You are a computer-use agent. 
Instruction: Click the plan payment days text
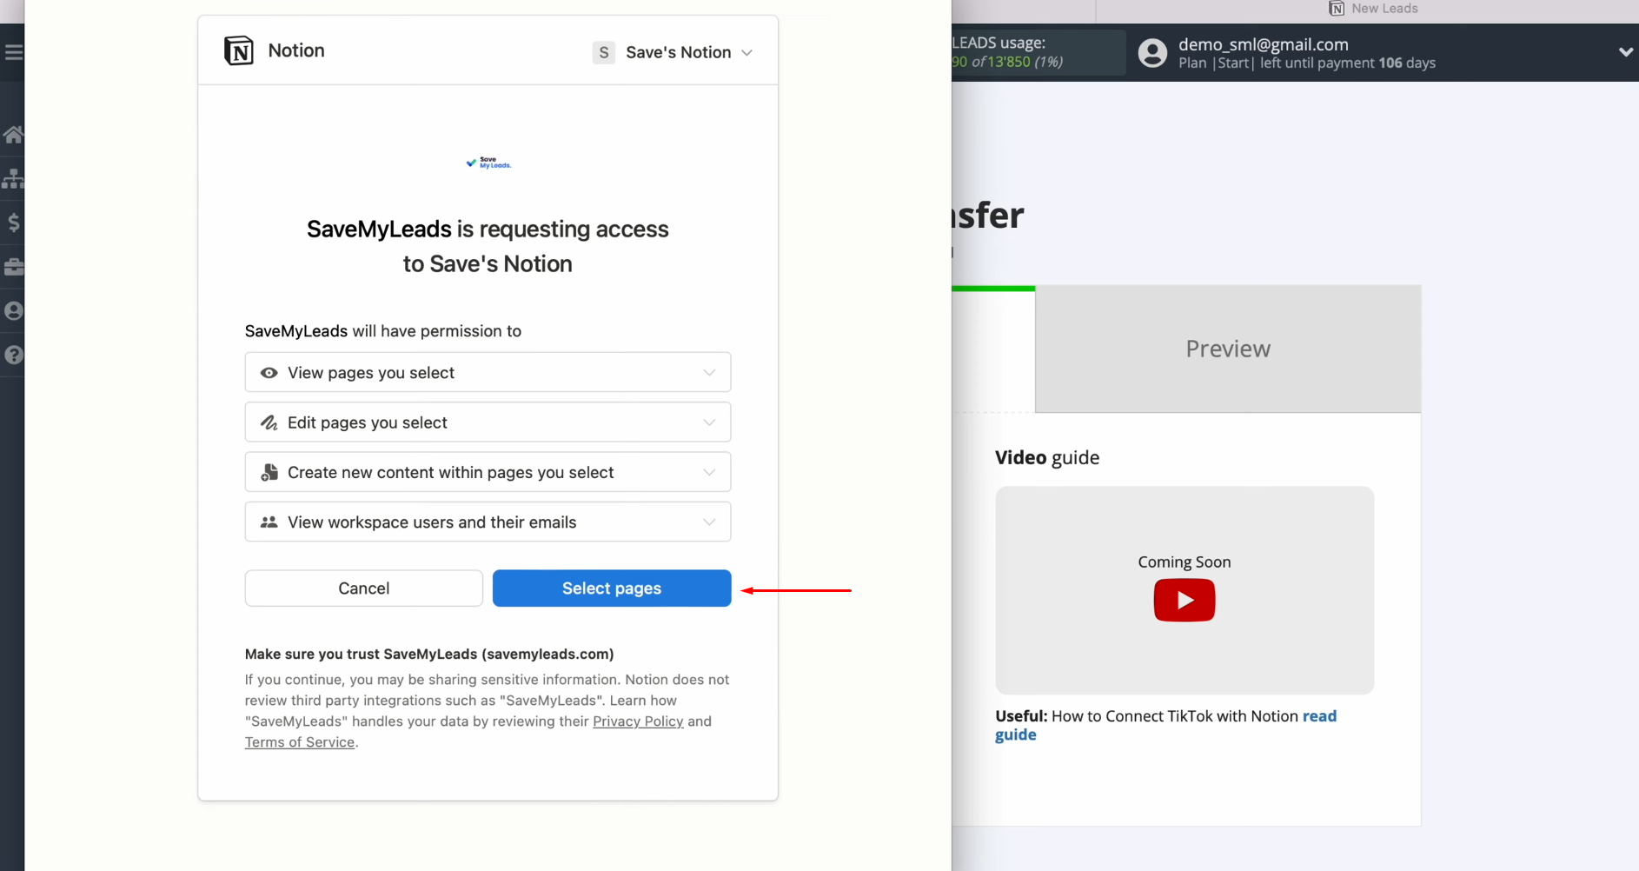(x=1307, y=63)
